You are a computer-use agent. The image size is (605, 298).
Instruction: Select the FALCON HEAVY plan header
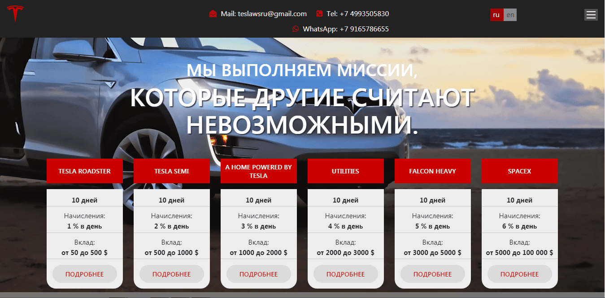coord(432,171)
